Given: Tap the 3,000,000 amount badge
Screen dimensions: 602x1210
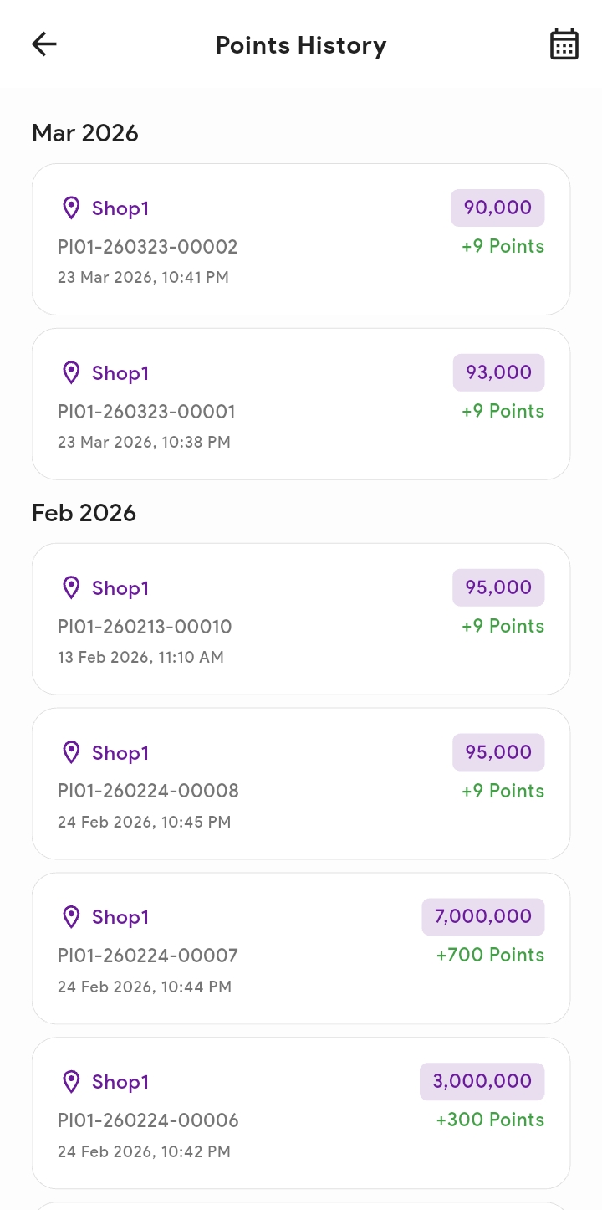Looking at the screenshot, I should (x=482, y=1082).
